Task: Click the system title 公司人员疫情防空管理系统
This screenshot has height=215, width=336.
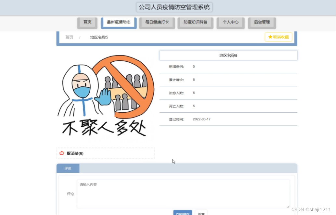Action: pos(174,7)
